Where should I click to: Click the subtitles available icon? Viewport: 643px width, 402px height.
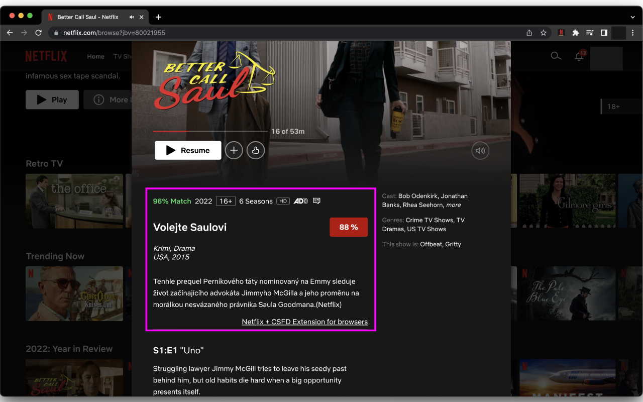coord(316,201)
